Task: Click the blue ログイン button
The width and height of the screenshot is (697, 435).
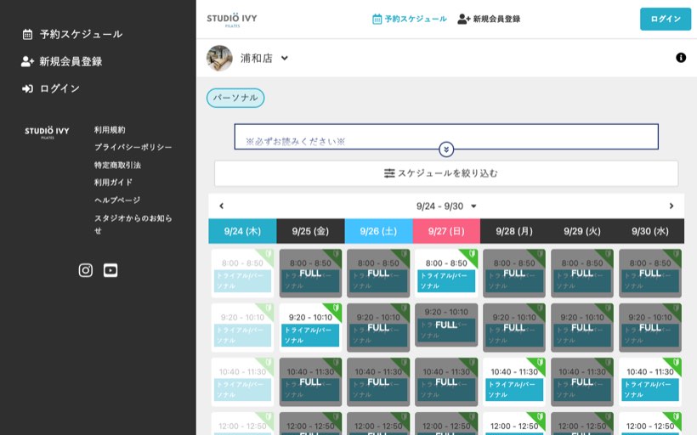Action: click(x=666, y=19)
